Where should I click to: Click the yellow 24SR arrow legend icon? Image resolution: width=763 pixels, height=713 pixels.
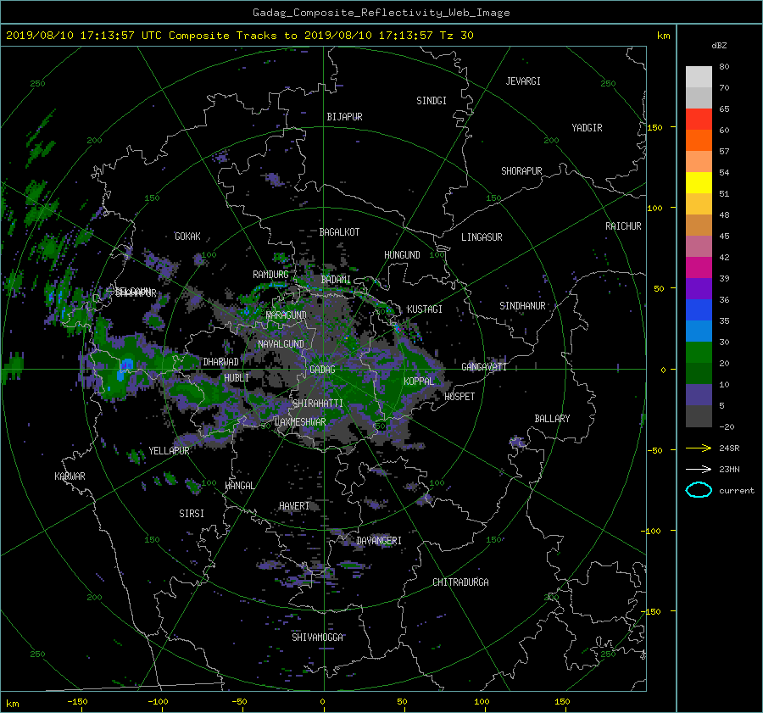699,448
